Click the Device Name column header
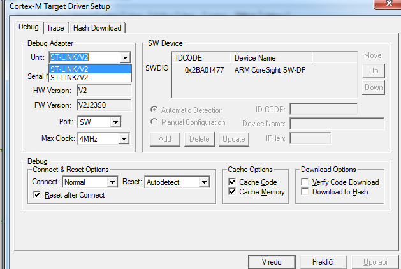The image size is (401, 269). tap(271, 57)
